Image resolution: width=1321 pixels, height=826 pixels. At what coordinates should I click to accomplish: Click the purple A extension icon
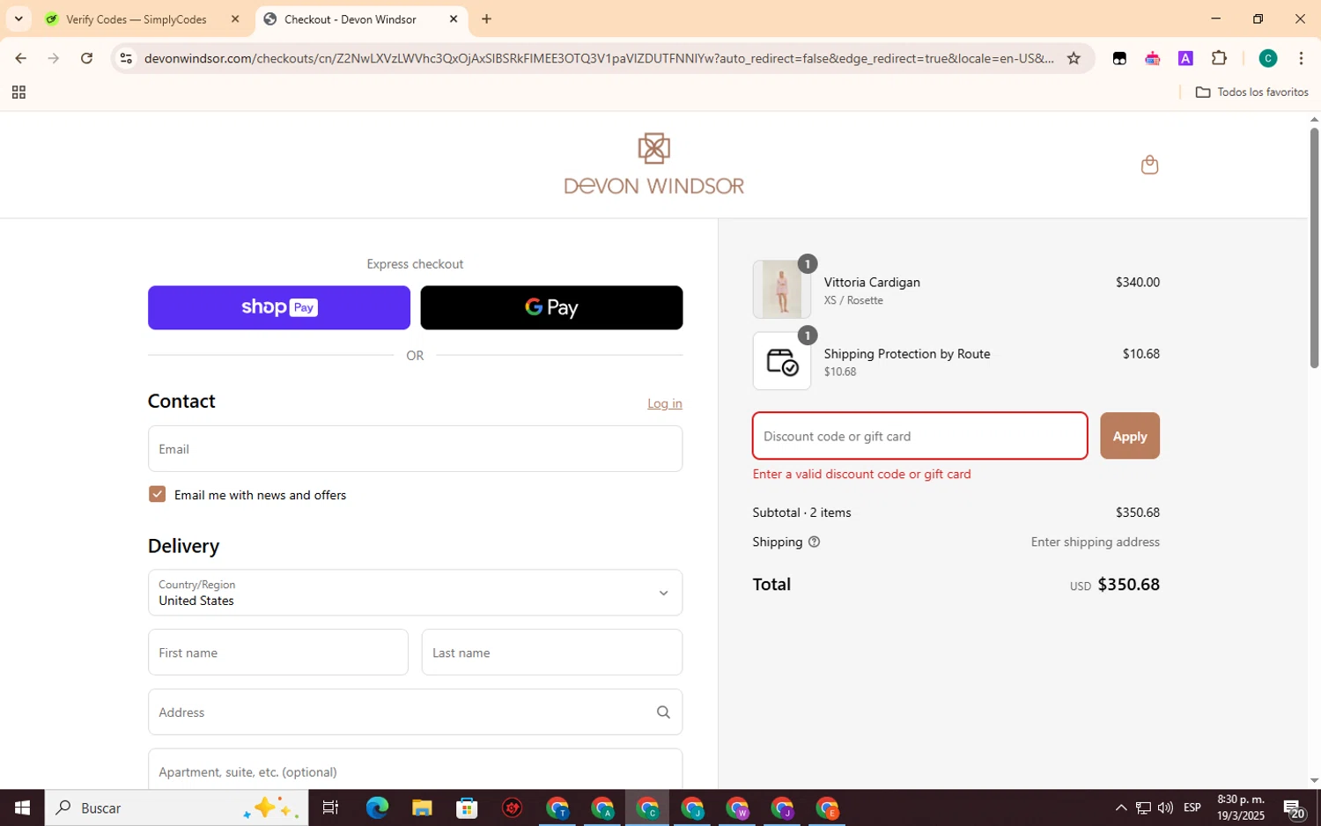coord(1185,58)
